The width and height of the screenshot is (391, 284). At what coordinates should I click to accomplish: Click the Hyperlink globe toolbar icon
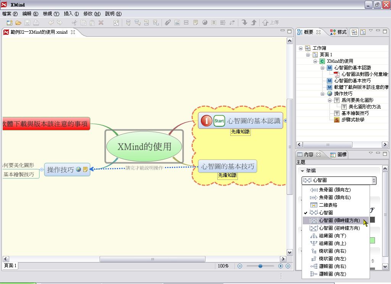coord(205,23)
